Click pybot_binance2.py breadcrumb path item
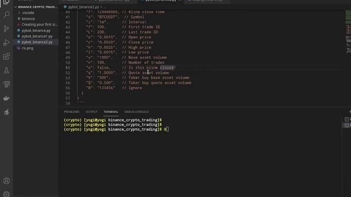Viewport: 351px width, 197px height. (x=83, y=7)
